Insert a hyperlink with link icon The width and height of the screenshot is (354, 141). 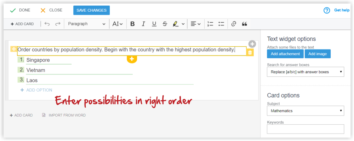click(x=234, y=24)
